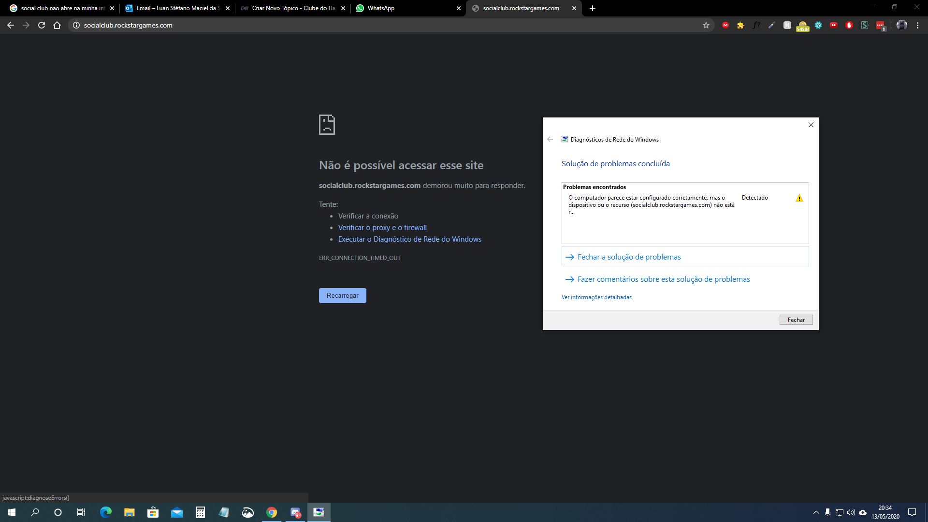
Task: Go back to the previous page
Action: (x=11, y=25)
